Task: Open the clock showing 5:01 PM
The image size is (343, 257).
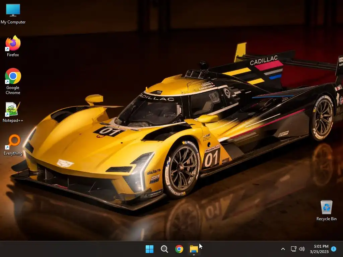Action: pyautogui.click(x=321, y=246)
